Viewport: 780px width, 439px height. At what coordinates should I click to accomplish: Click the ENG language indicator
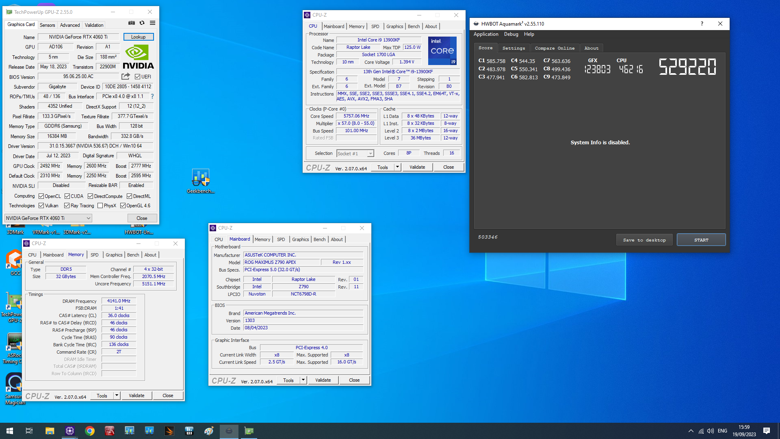coord(722,431)
